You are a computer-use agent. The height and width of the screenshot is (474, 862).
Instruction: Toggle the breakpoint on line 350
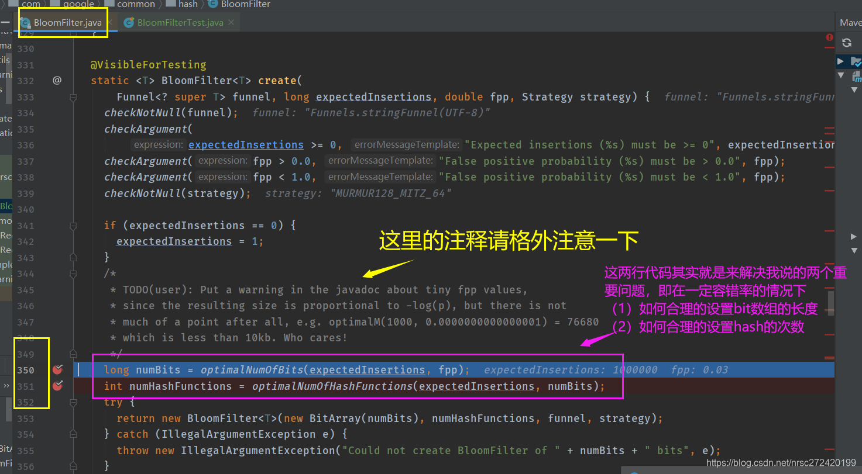(57, 369)
